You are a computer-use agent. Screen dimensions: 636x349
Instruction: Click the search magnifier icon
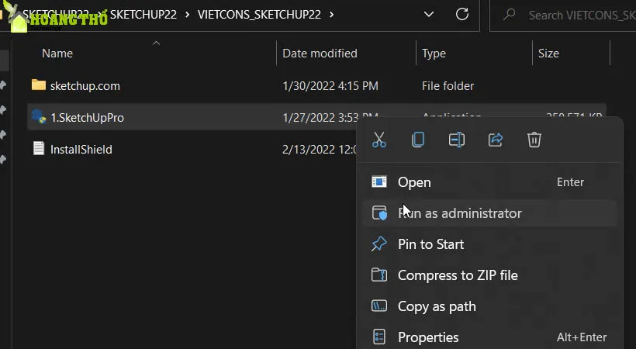(509, 15)
